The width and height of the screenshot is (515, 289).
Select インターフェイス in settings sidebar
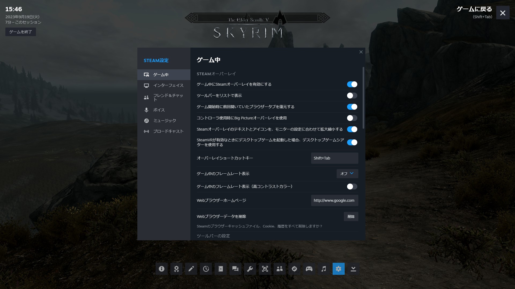[x=168, y=85]
